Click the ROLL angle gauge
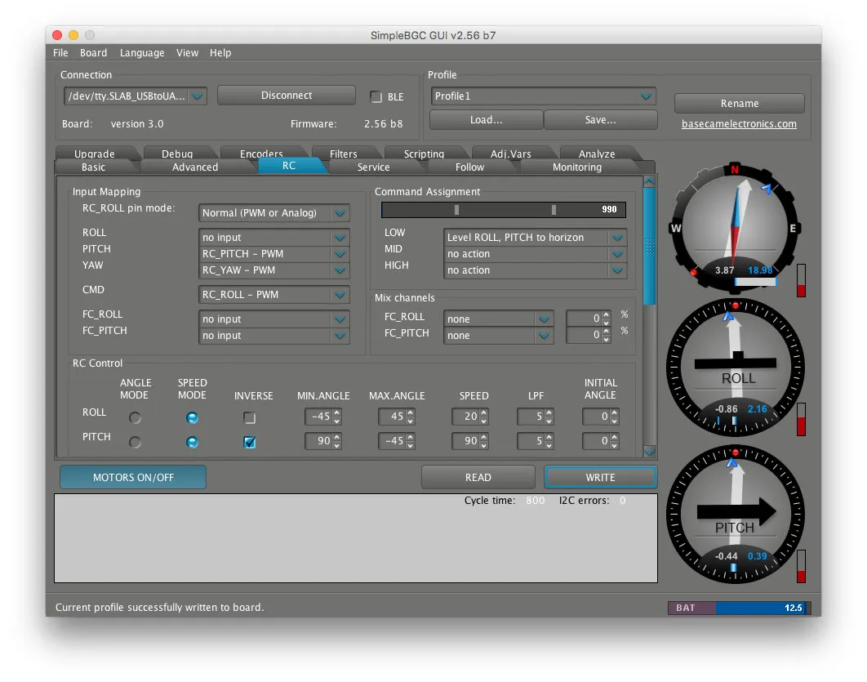 [x=736, y=368]
